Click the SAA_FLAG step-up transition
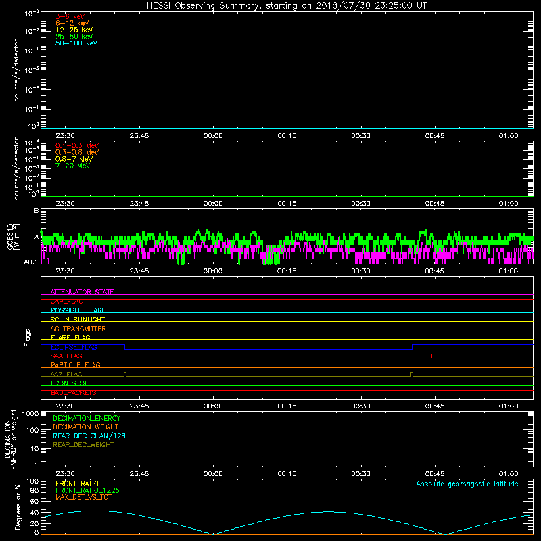This screenshot has width=541, height=541. [431, 356]
